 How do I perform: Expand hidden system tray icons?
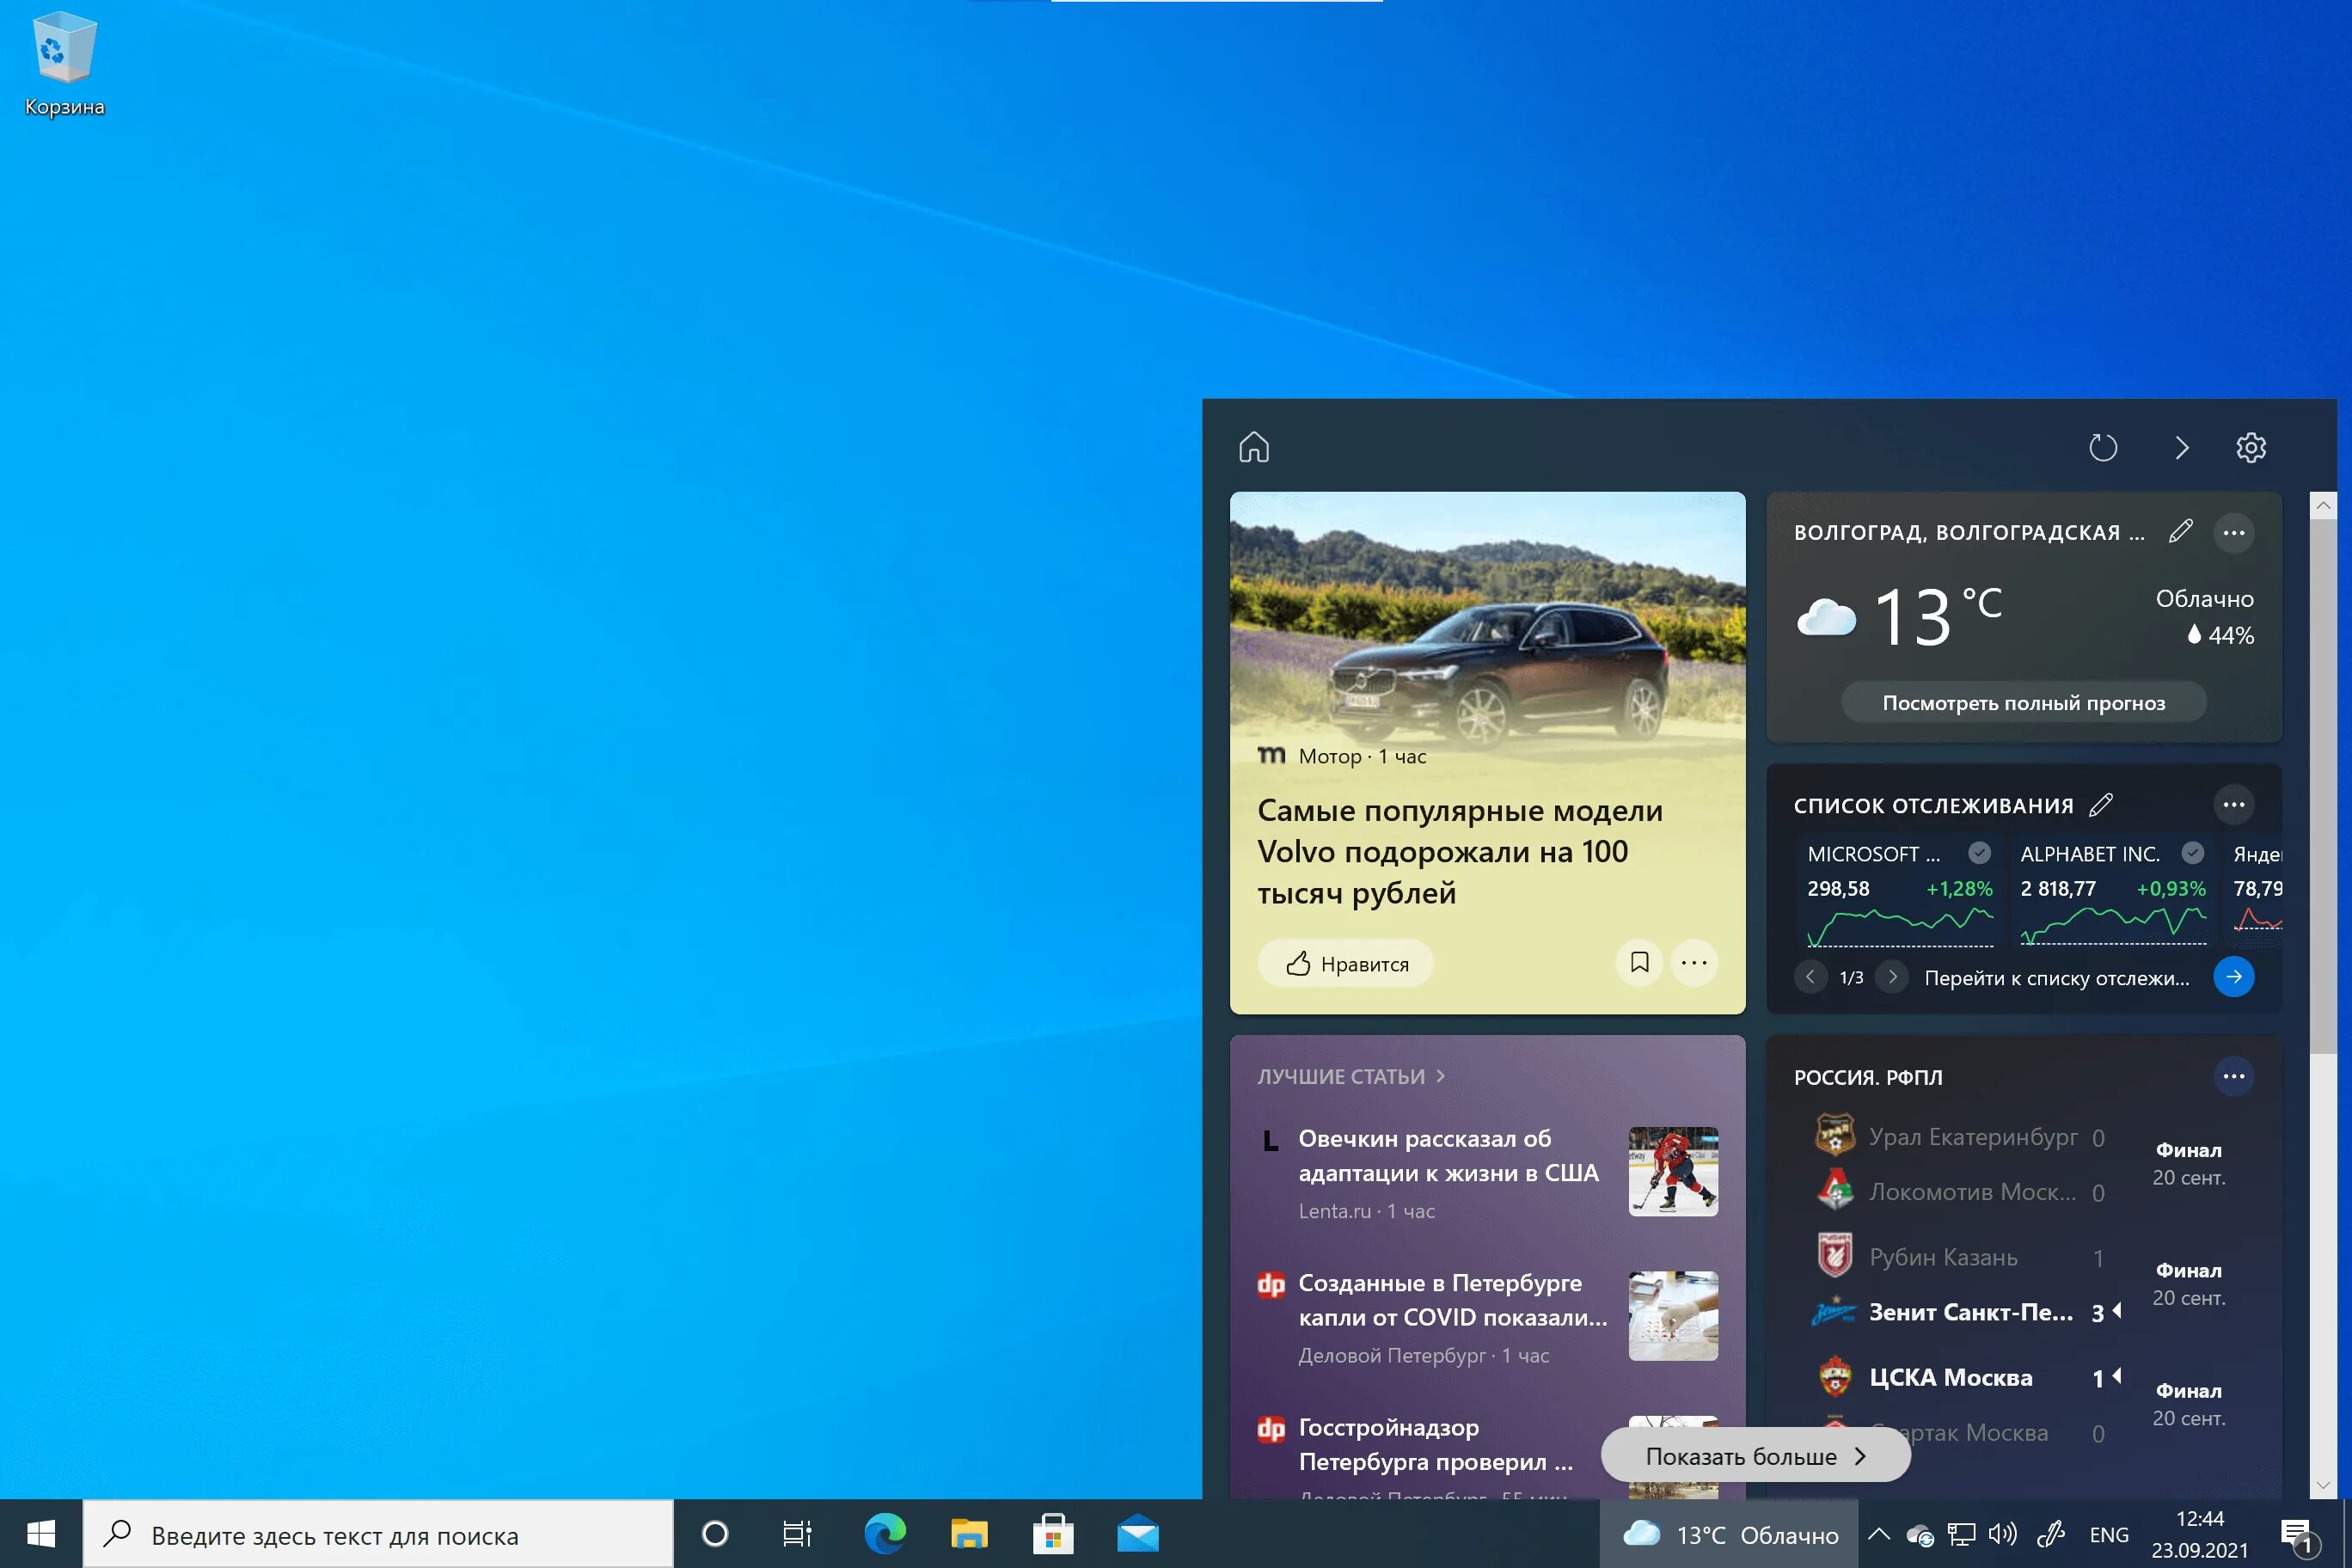click(x=1879, y=1533)
